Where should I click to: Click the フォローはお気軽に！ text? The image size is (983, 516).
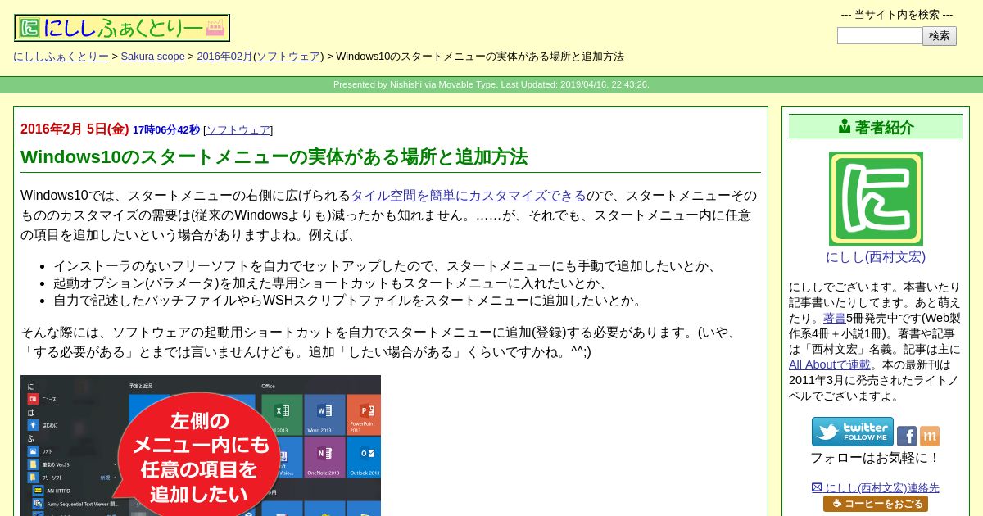pos(876,458)
